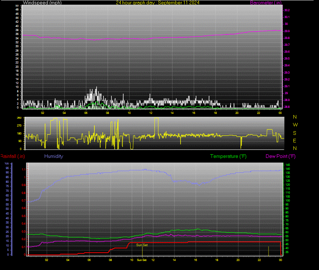
Task: Click the 'Temperature (°F)' legend label
Action: (x=228, y=156)
